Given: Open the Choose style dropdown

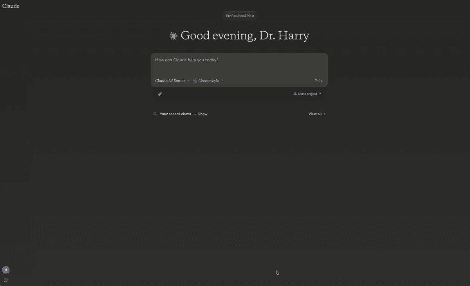Looking at the screenshot, I should tap(208, 81).
